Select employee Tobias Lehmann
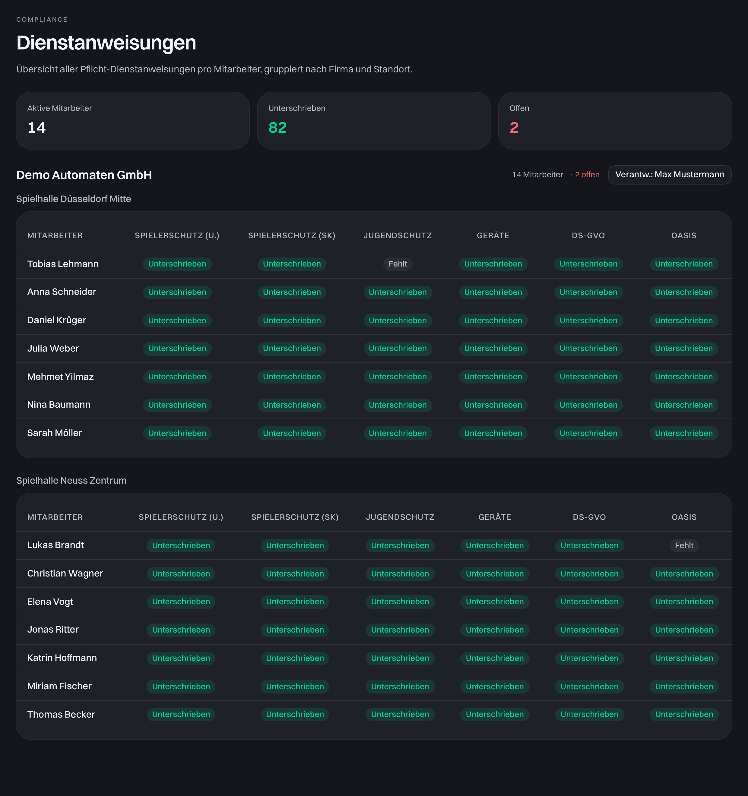This screenshot has width=748, height=796. 63,264
